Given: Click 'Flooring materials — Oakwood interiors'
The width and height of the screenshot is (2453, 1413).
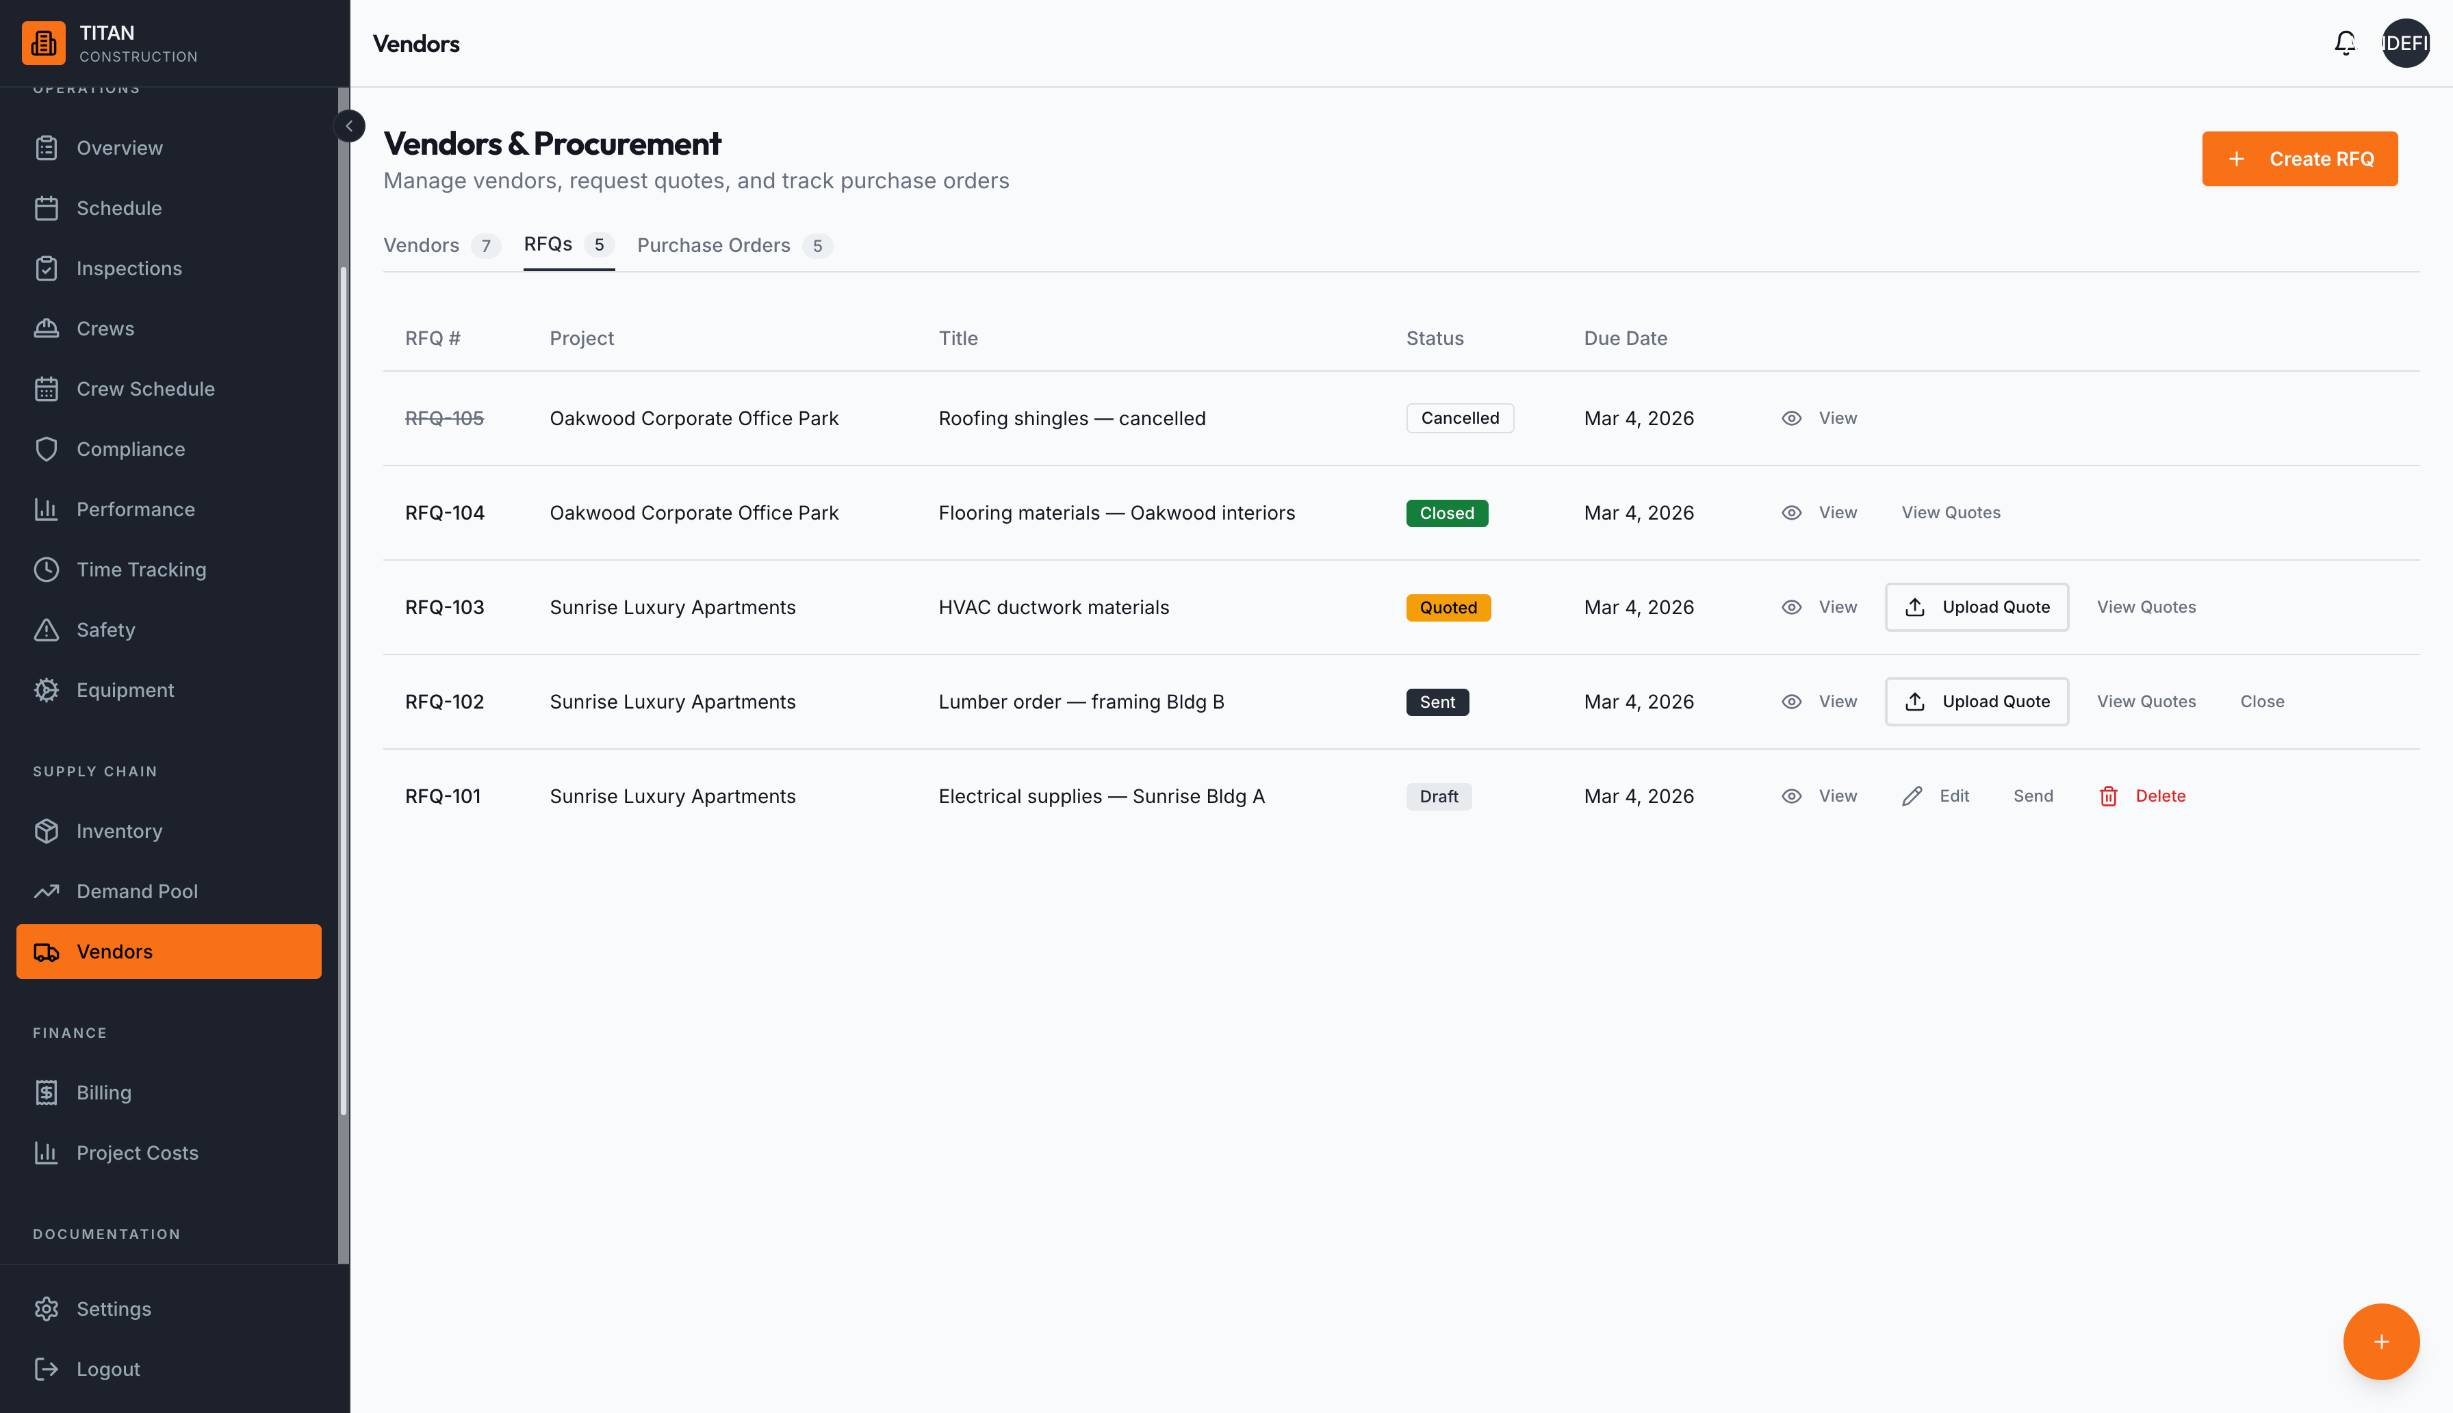Looking at the screenshot, I should pyautogui.click(x=1116, y=512).
